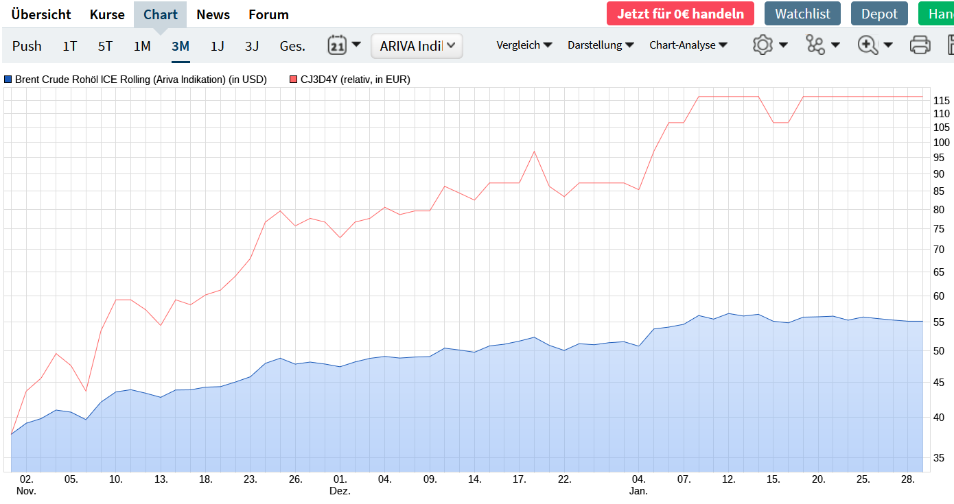Enable Push live updates
This screenshot has height=504, width=954.
coord(27,46)
